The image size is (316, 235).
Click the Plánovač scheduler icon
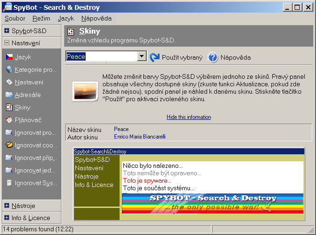tap(9, 120)
